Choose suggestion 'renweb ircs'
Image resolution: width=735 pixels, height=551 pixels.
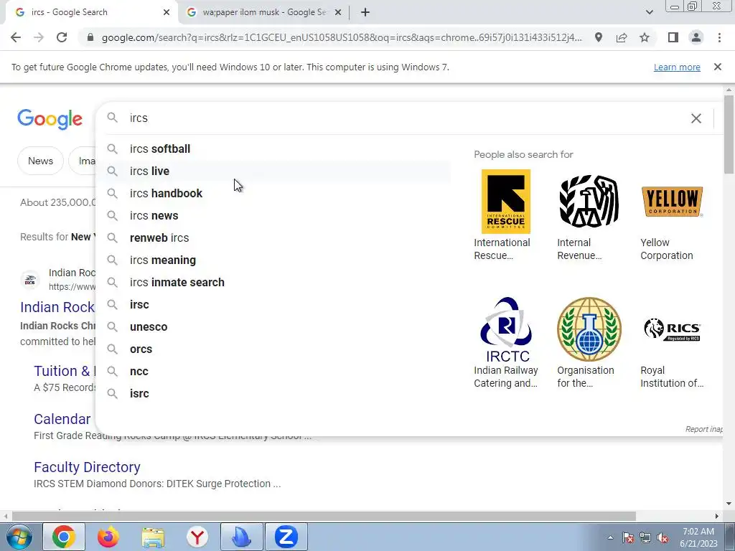click(273, 238)
